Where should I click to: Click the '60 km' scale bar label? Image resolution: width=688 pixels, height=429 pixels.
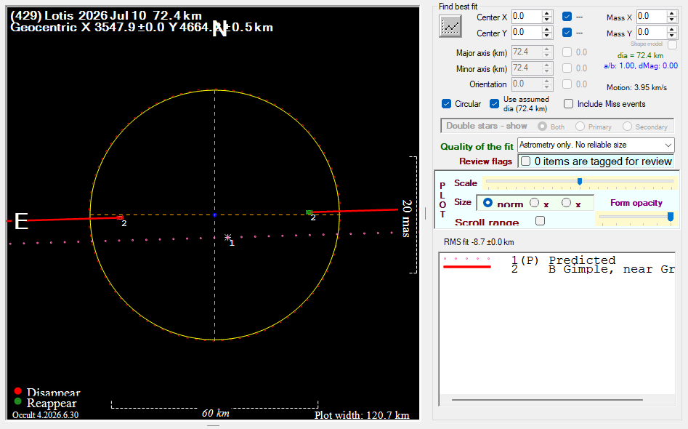(216, 413)
